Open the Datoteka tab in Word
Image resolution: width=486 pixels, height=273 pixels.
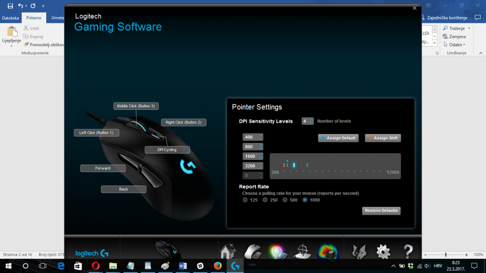(11, 18)
